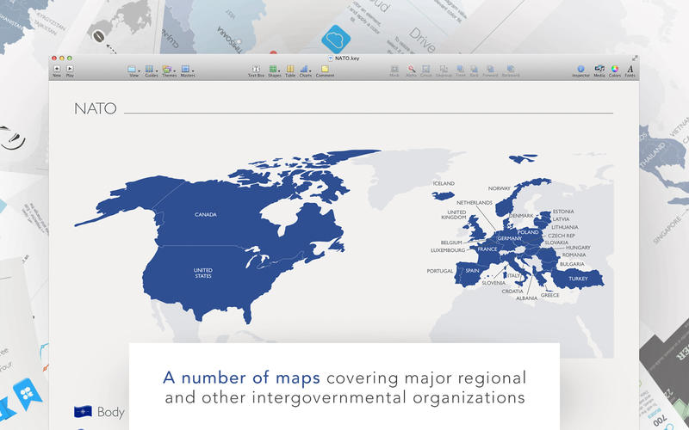The width and height of the screenshot is (689, 430).
Task: Open the Media browser
Action: coord(599,68)
